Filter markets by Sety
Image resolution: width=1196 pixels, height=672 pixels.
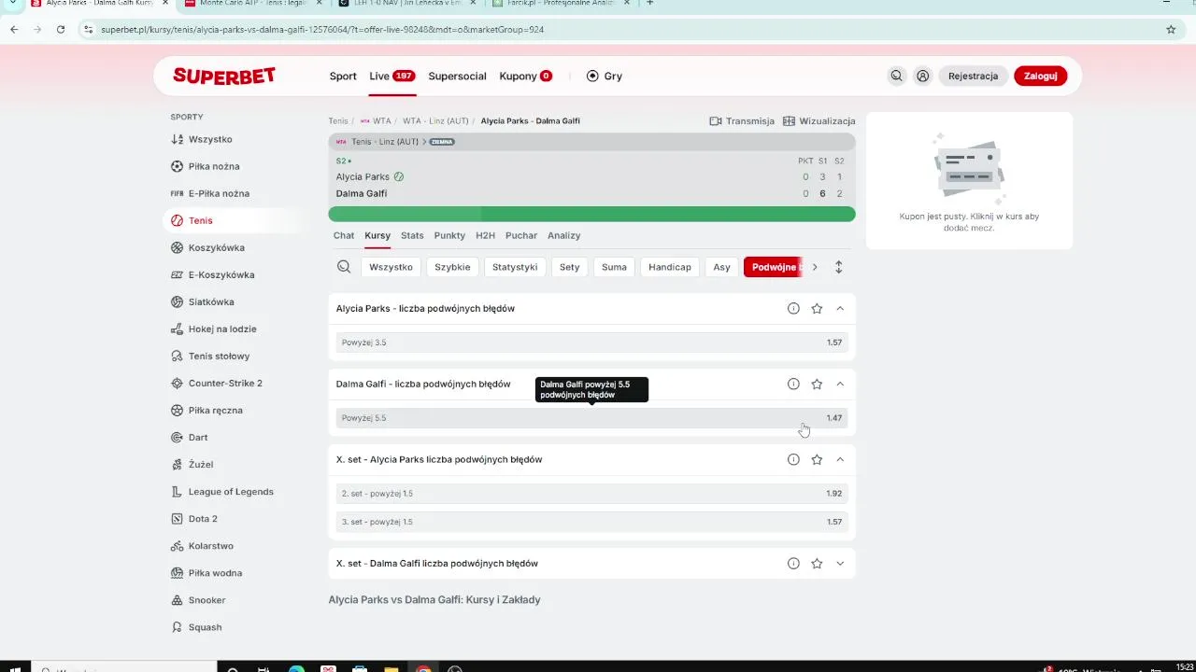click(x=569, y=267)
